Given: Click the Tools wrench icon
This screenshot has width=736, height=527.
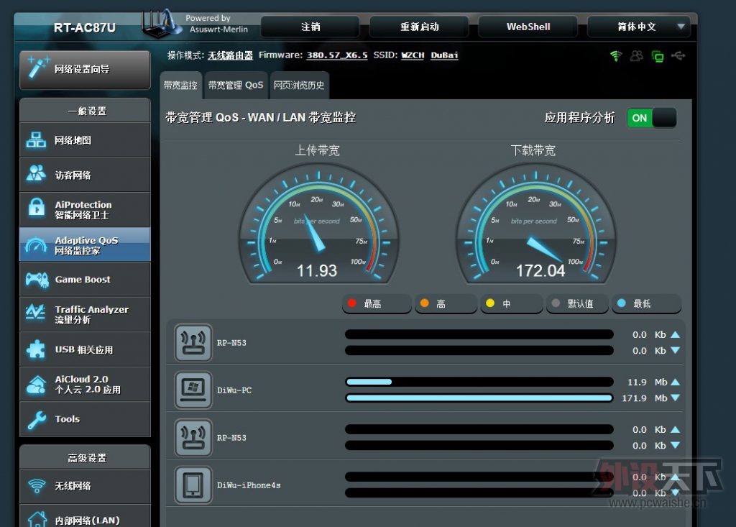Looking at the screenshot, I should click(37, 420).
